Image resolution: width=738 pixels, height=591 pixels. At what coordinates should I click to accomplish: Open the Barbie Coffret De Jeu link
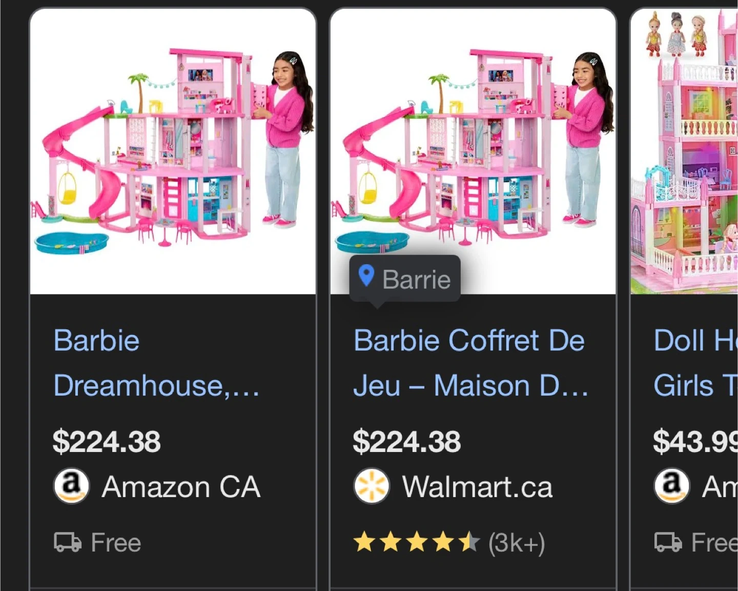(x=470, y=363)
